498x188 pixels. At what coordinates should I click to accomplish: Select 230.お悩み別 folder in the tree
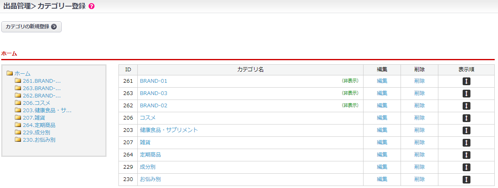39,140
